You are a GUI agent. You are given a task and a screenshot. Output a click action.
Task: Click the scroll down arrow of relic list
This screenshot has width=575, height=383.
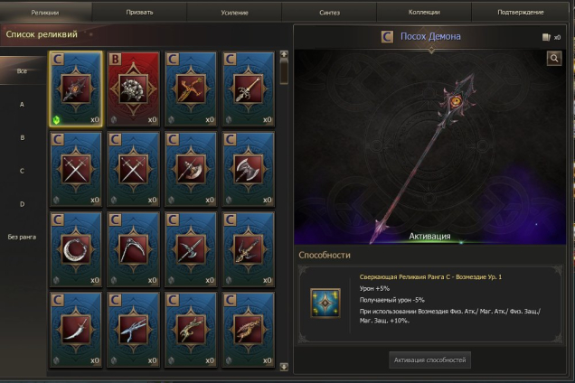coord(284,367)
